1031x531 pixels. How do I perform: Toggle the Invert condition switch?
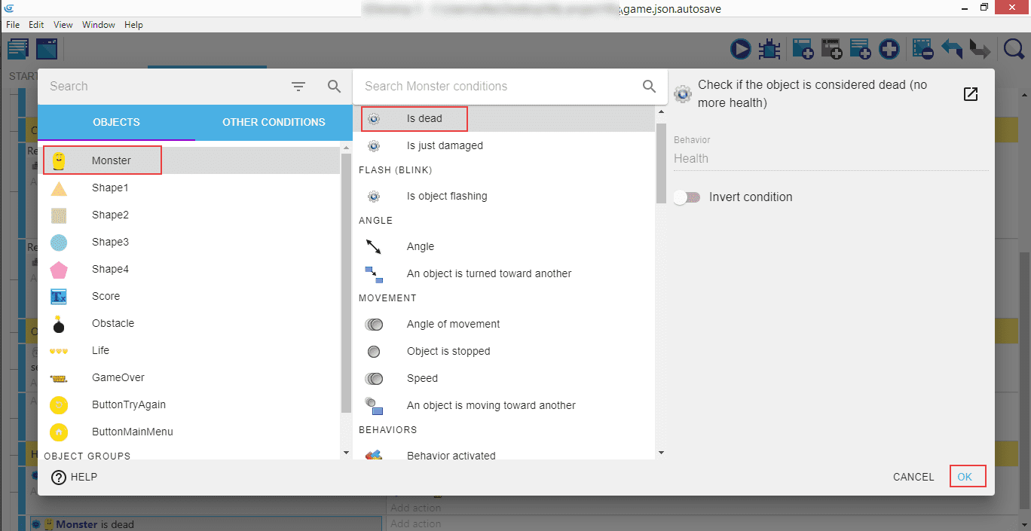click(687, 197)
